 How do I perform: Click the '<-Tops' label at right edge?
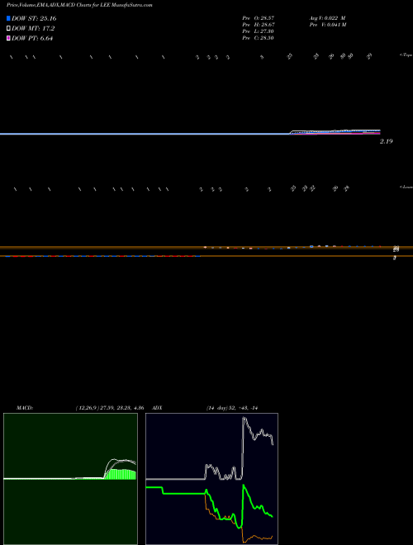point(406,55)
